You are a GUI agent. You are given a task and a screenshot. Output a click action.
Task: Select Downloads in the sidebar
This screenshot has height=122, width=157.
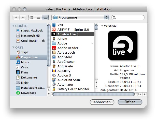point(28,93)
